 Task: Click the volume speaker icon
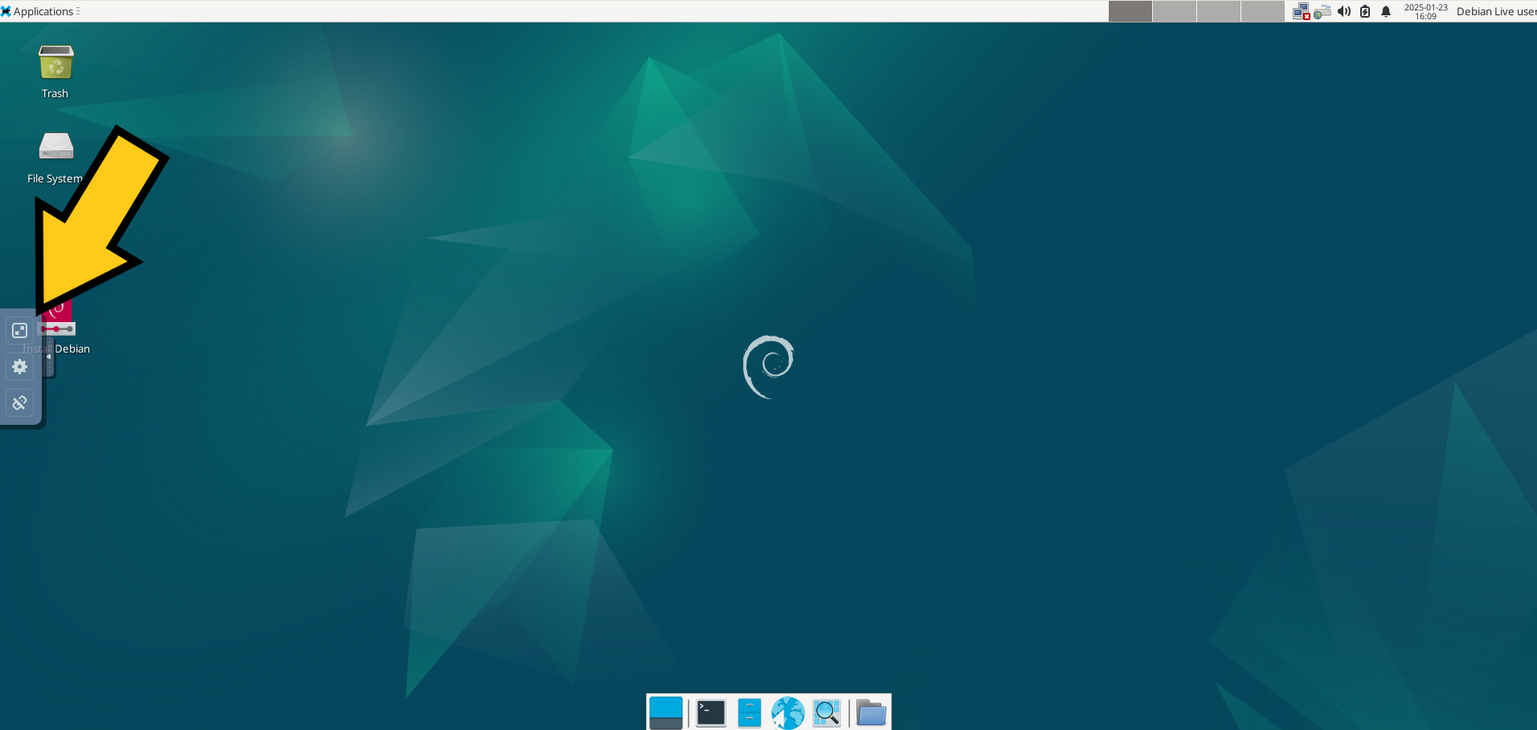click(x=1343, y=11)
